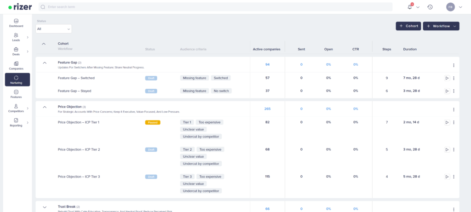
Task: Open the Status filter dropdown
Action: coord(54,29)
